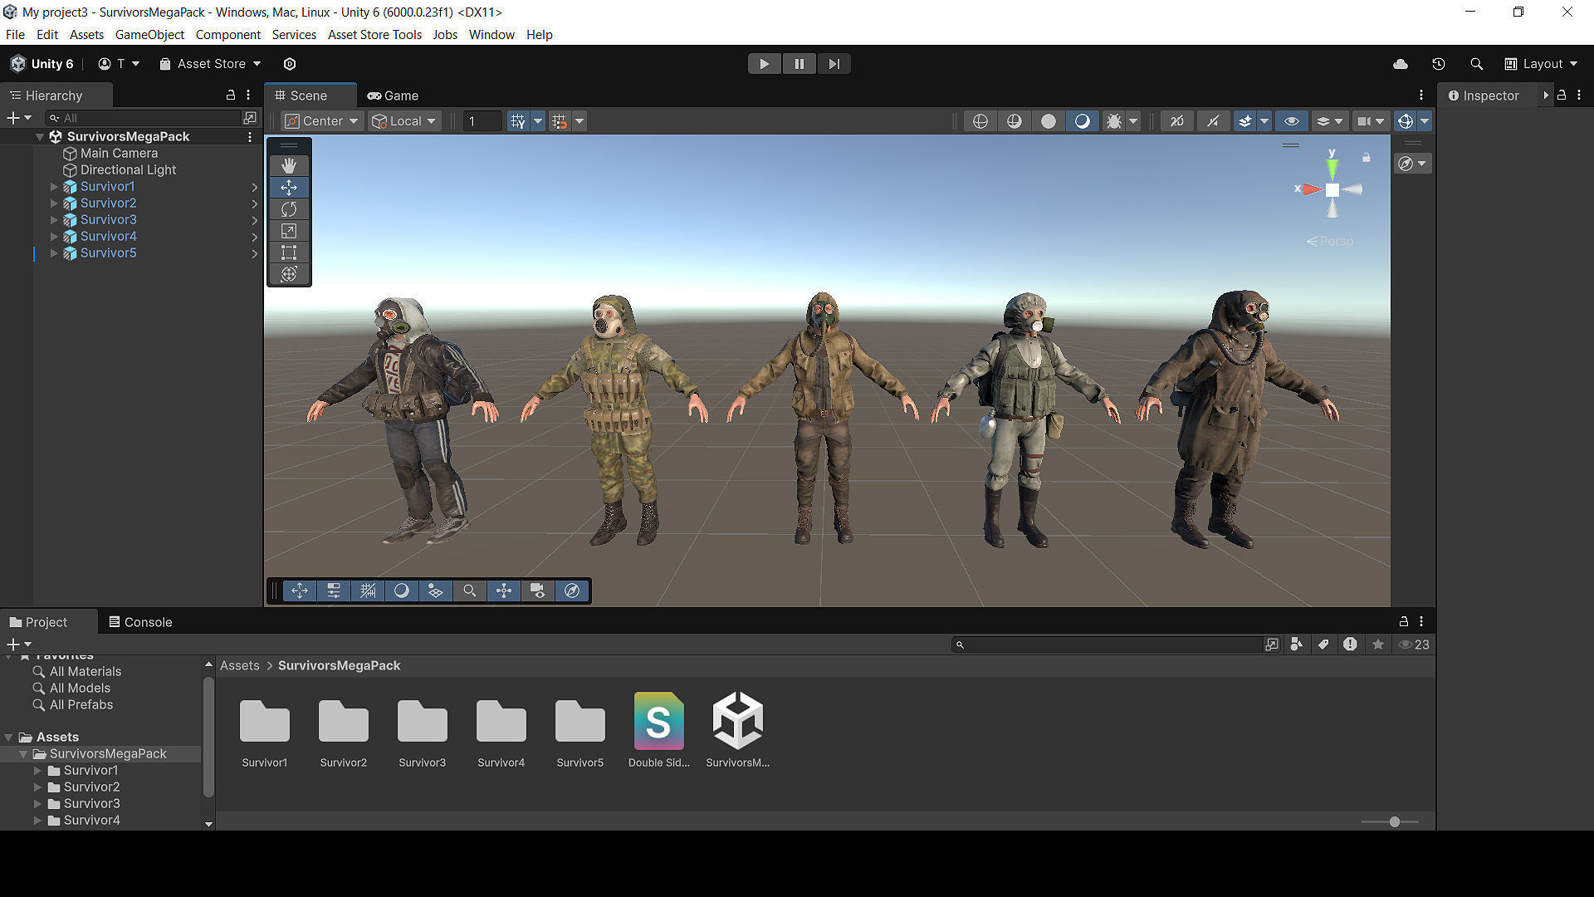Open the Layout dropdown
1594x897 pixels.
(x=1541, y=64)
